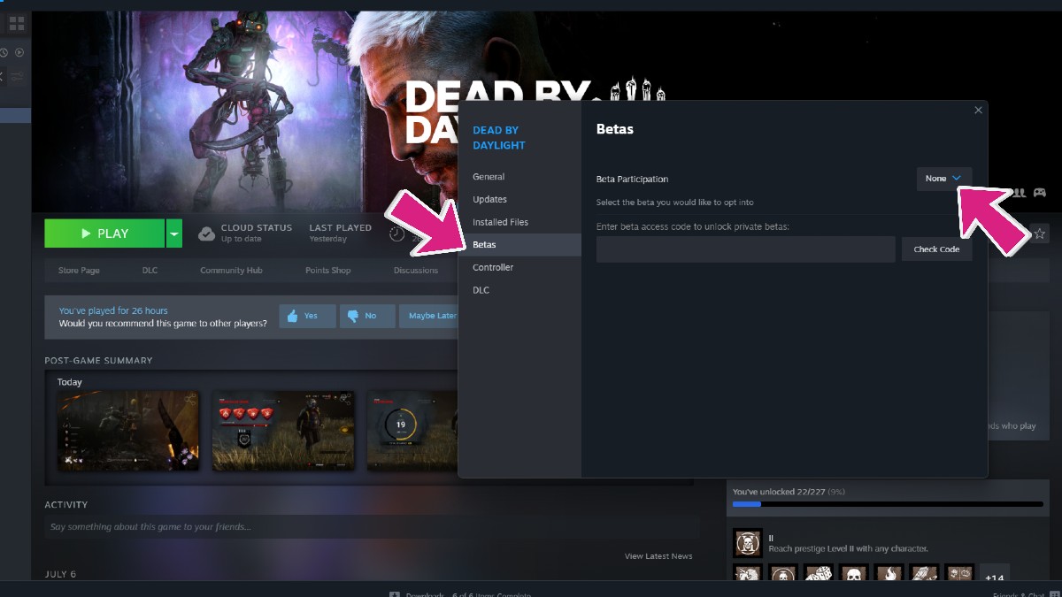This screenshot has height=597, width=1062.
Task: Click the DEAD BY DAYLIGHT properties title
Action: pyautogui.click(x=499, y=138)
